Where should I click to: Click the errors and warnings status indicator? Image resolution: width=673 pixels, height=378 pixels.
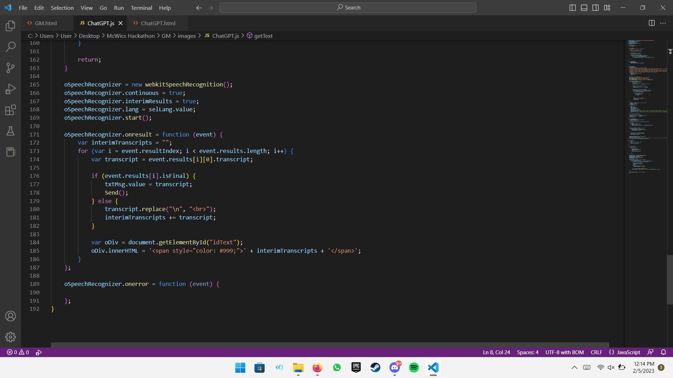(18, 352)
